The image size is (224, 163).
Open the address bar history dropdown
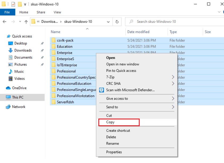click(x=108, y=22)
